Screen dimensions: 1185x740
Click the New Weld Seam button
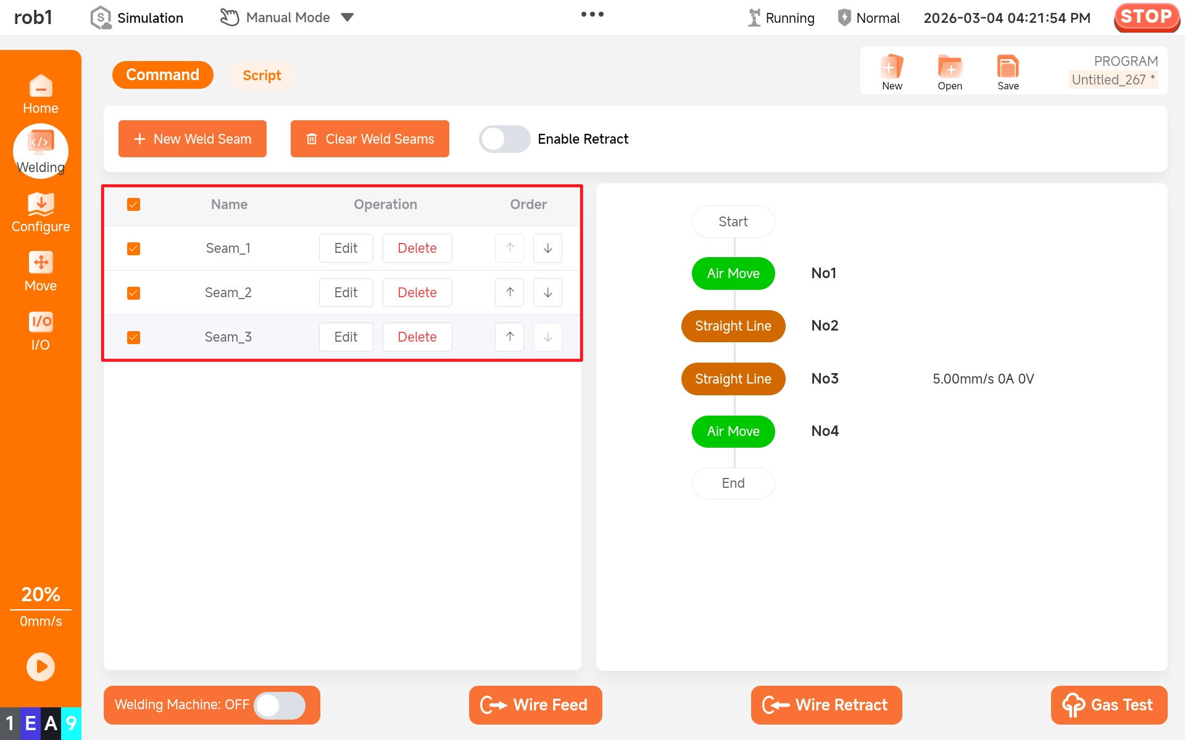(193, 139)
